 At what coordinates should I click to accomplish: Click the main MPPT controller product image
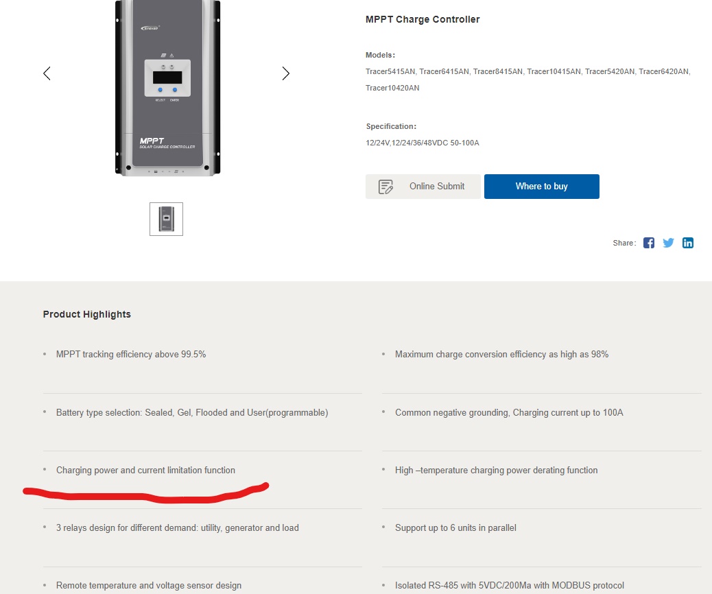pos(167,88)
